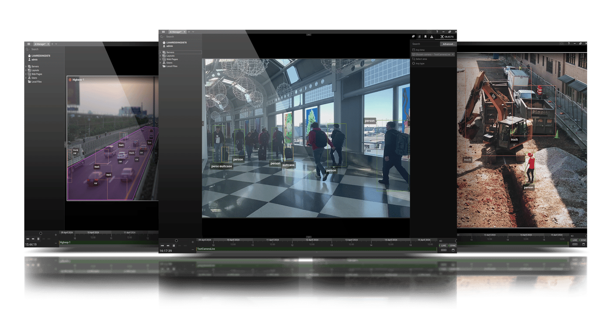Image resolution: width=612 pixels, height=332 pixels.
Task: Select the AI Manager tab in Highway-1 window
Action: click(x=40, y=44)
